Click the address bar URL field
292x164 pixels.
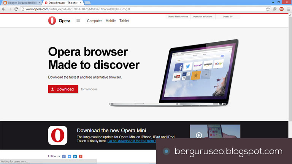tap(143, 9)
